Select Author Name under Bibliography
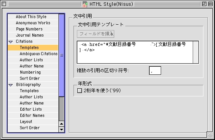This screenshot has height=140, width=215. coord(33,103)
